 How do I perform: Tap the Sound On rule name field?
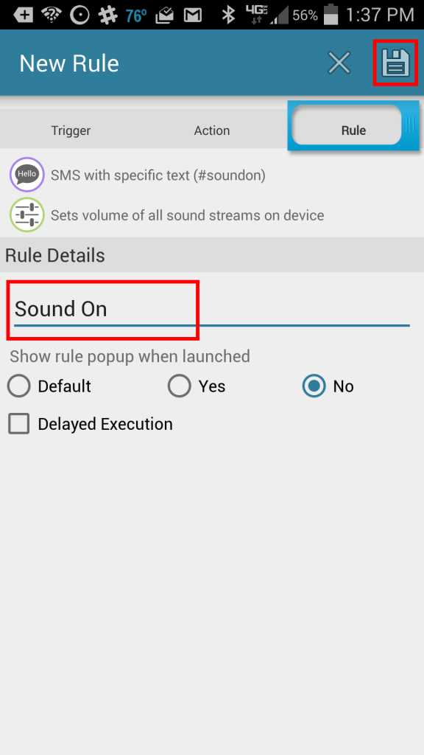point(211,309)
